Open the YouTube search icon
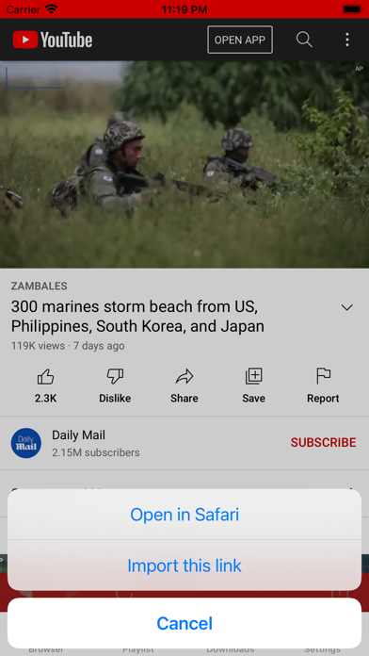The height and width of the screenshot is (656, 369). 304,40
